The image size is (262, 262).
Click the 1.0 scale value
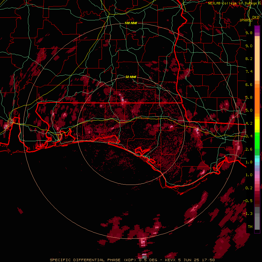[x=249, y=175]
